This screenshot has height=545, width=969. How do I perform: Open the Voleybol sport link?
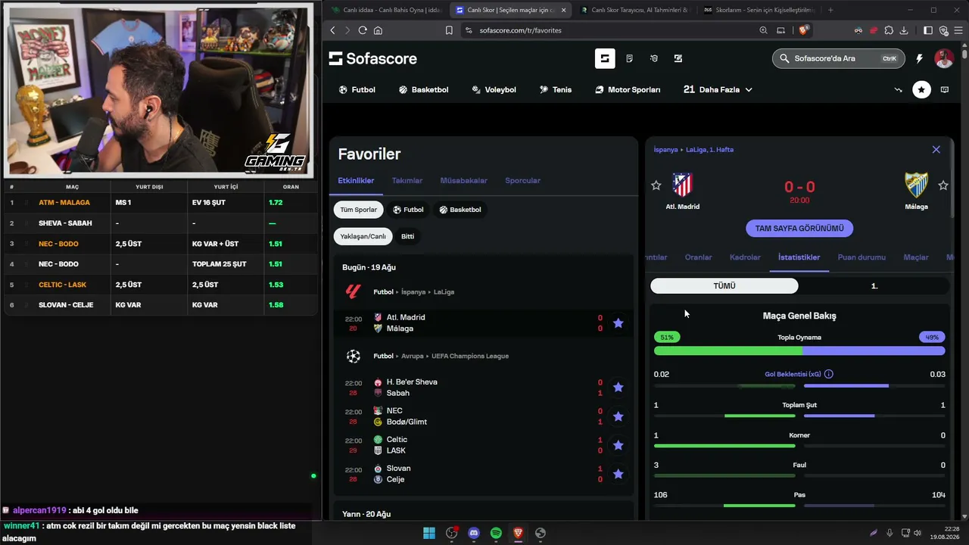click(x=494, y=89)
